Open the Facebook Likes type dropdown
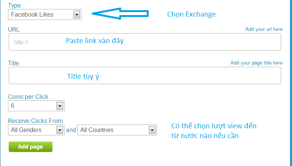Screen dimensions: 292x166 pyautogui.click(x=45, y=15)
